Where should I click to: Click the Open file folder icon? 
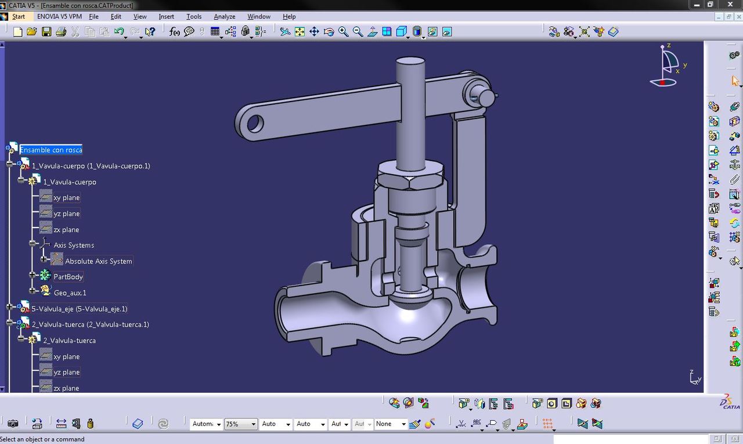pyautogui.click(x=32, y=32)
